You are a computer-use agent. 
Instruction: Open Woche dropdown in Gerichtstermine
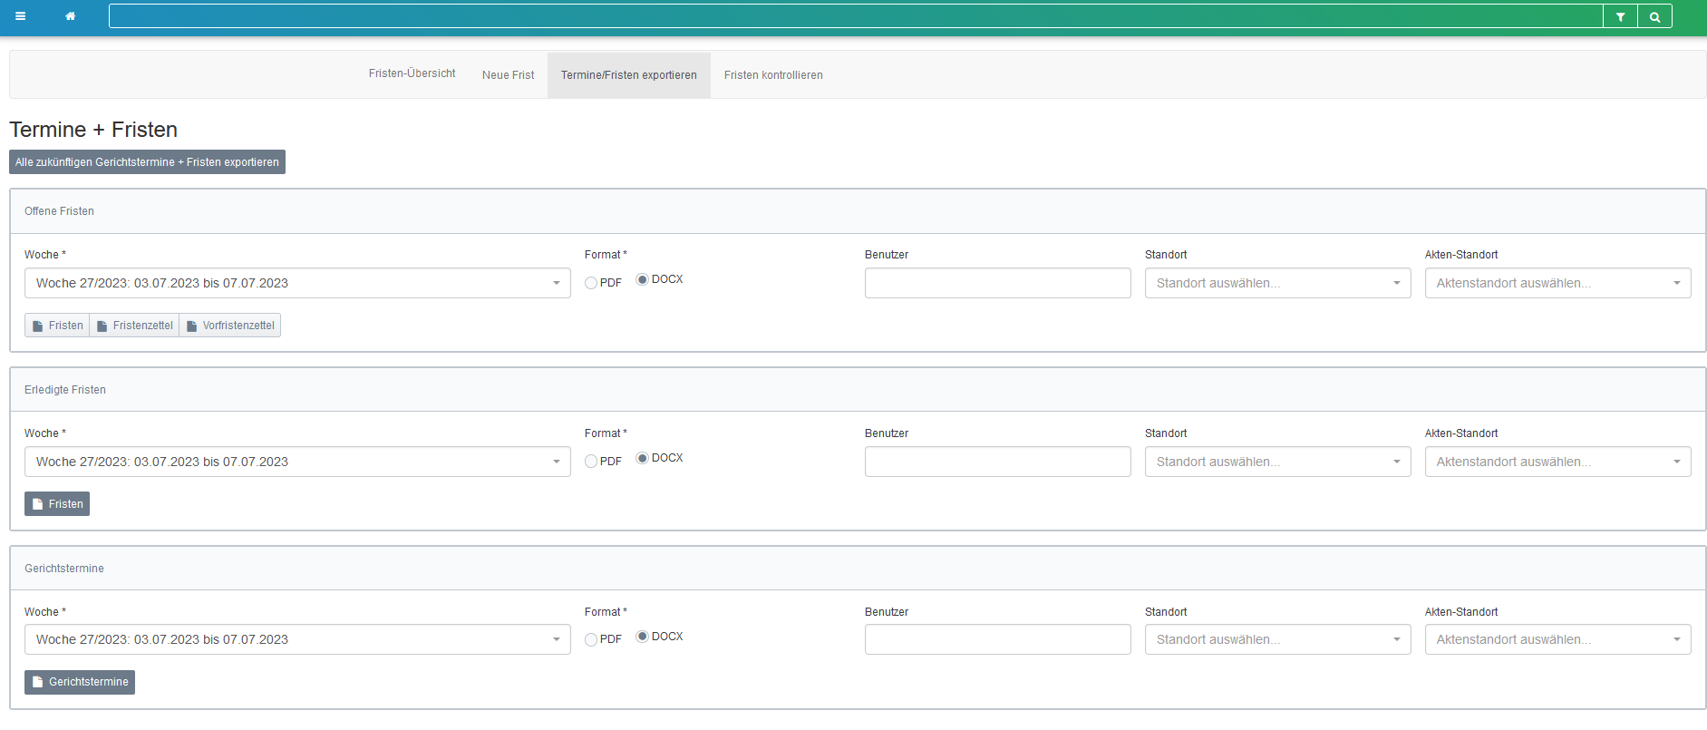click(x=297, y=639)
